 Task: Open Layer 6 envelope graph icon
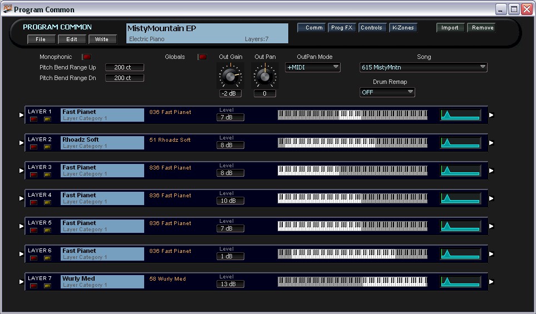[460, 254]
